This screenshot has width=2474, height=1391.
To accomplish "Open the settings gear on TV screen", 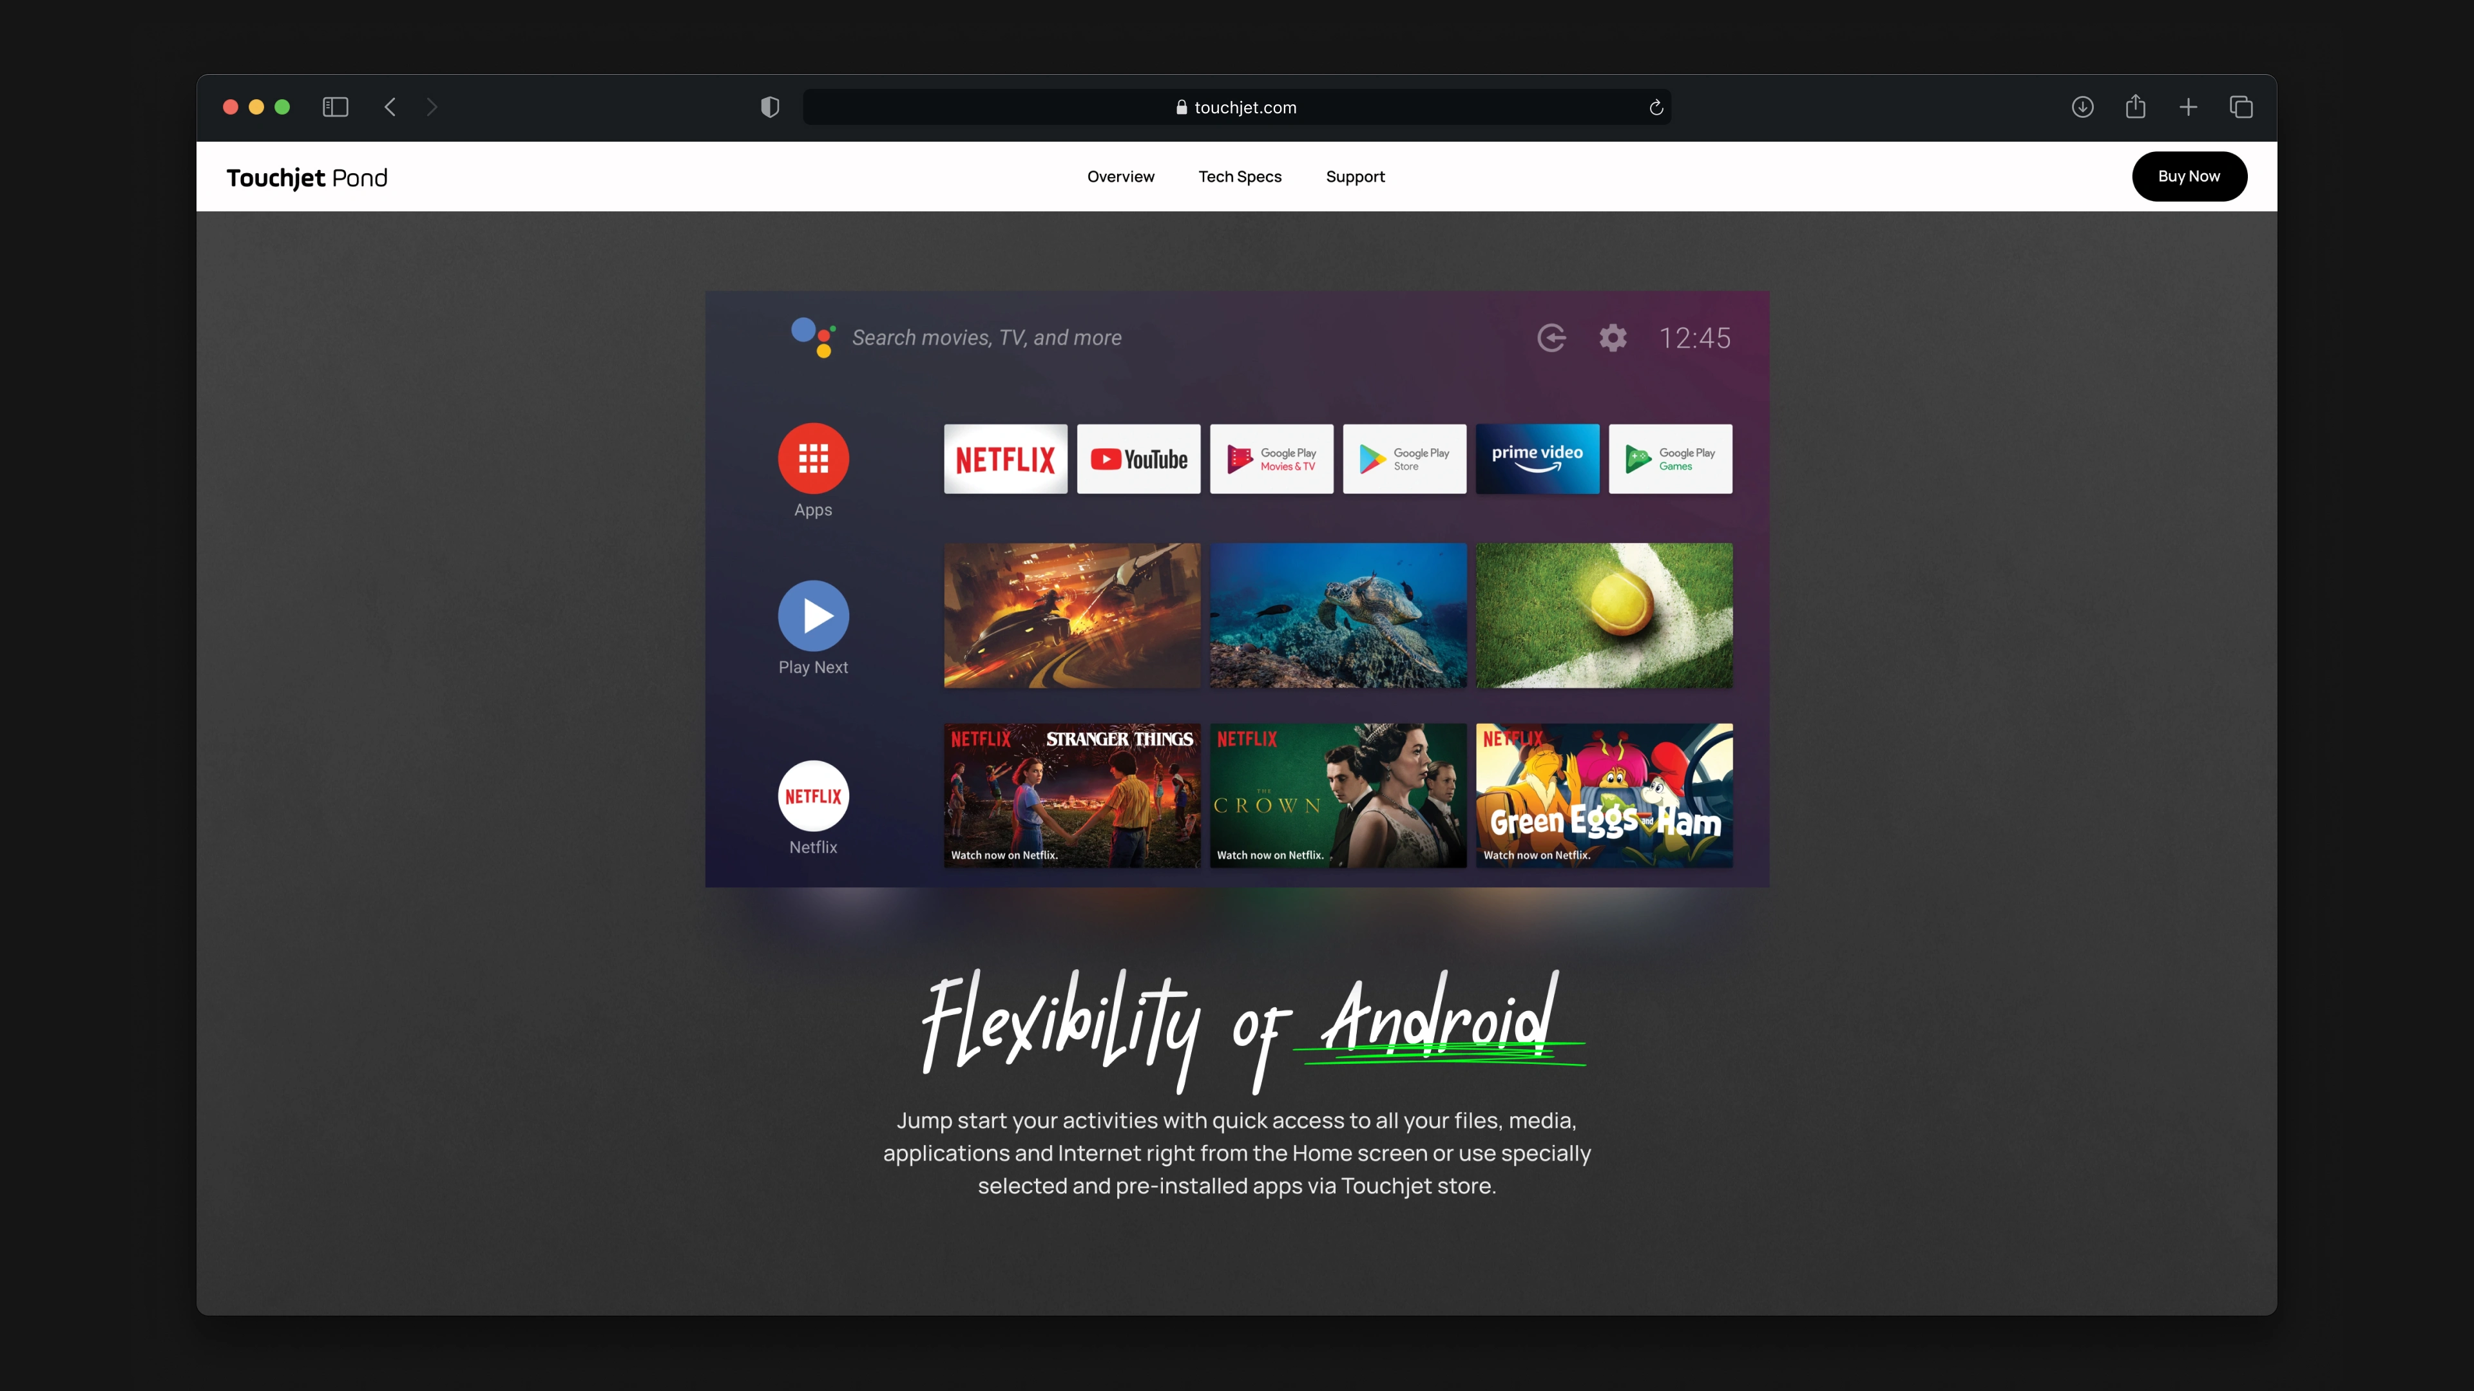I will click(1613, 338).
